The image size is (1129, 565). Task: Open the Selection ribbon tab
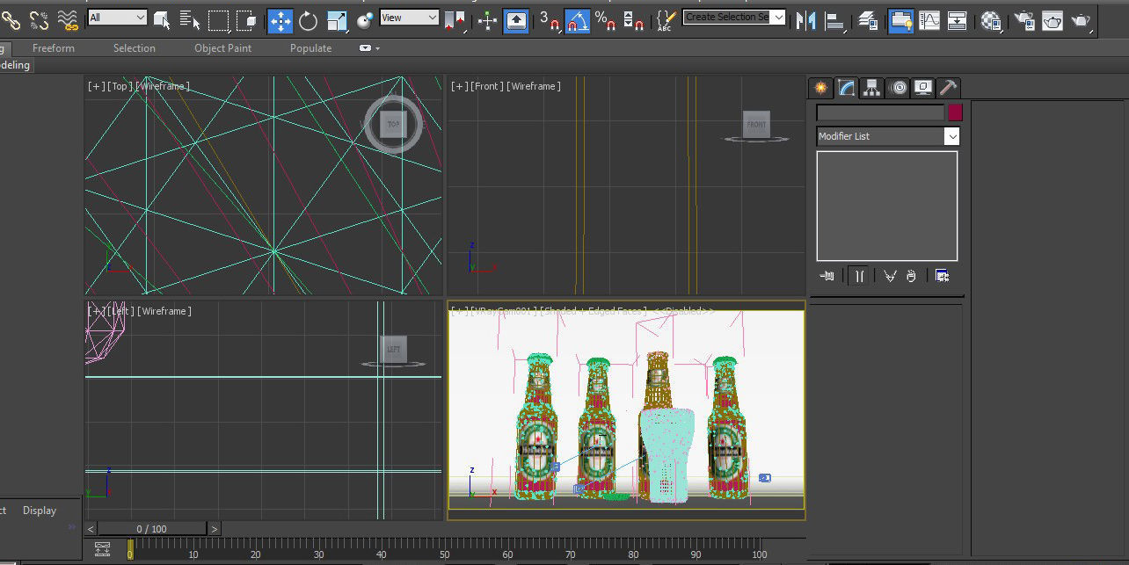135,48
